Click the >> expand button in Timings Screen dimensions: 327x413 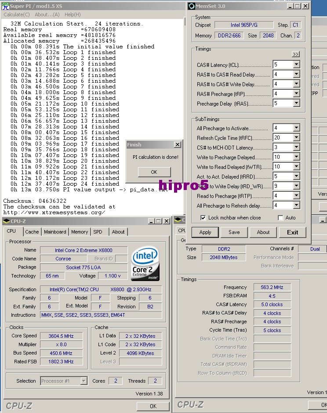tap(296, 54)
